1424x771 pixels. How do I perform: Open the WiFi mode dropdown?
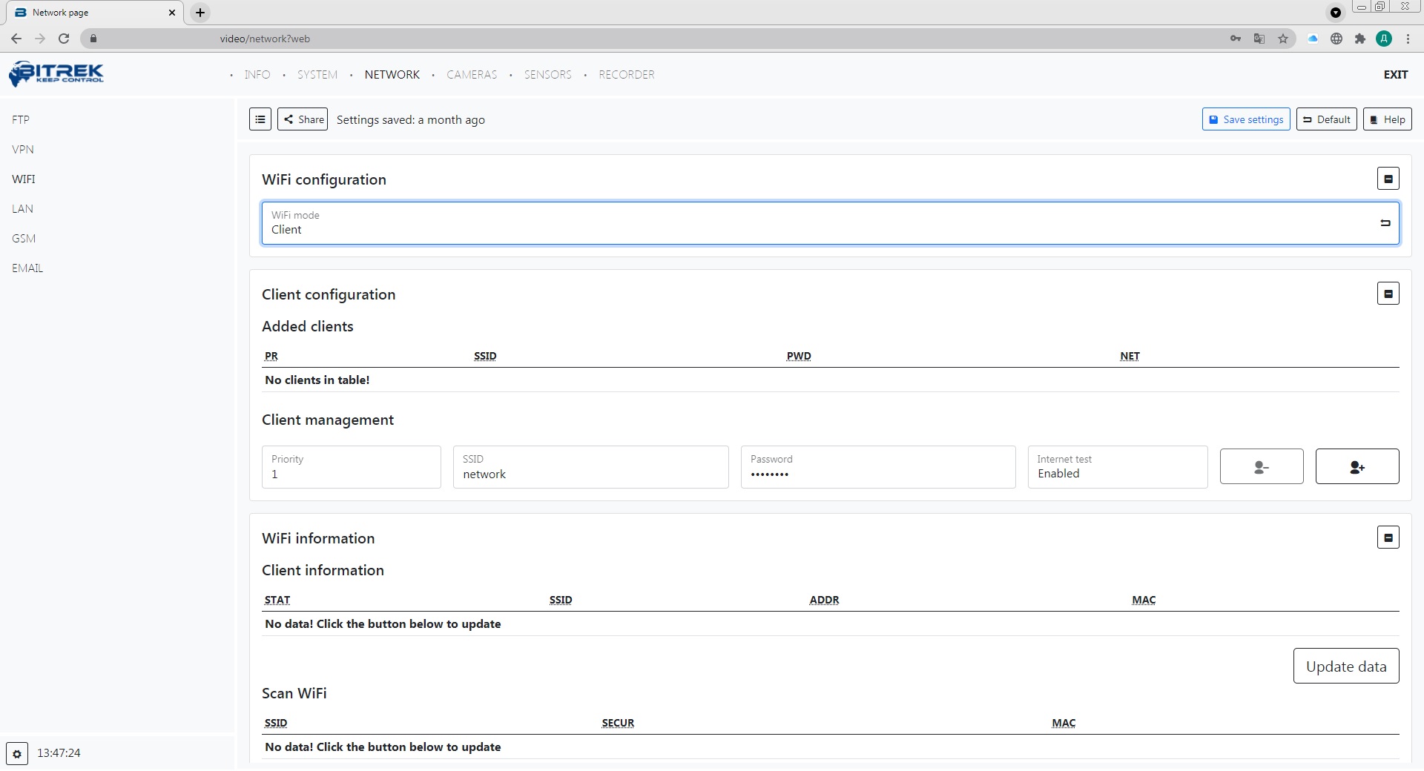click(829, 223)
